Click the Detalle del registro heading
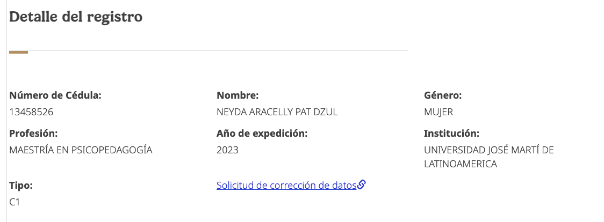Screen dimensions: 604x222 click(76, 17)
